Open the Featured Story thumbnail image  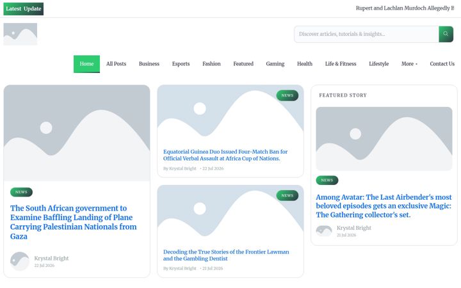(384, 139)
